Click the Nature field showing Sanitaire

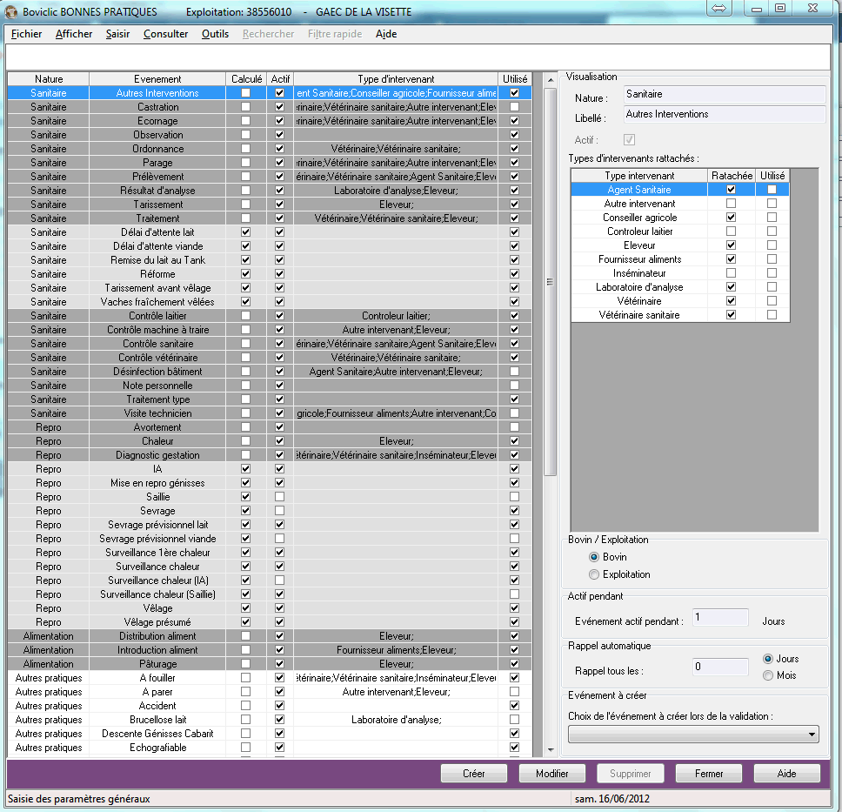click(x=725, y=94)
